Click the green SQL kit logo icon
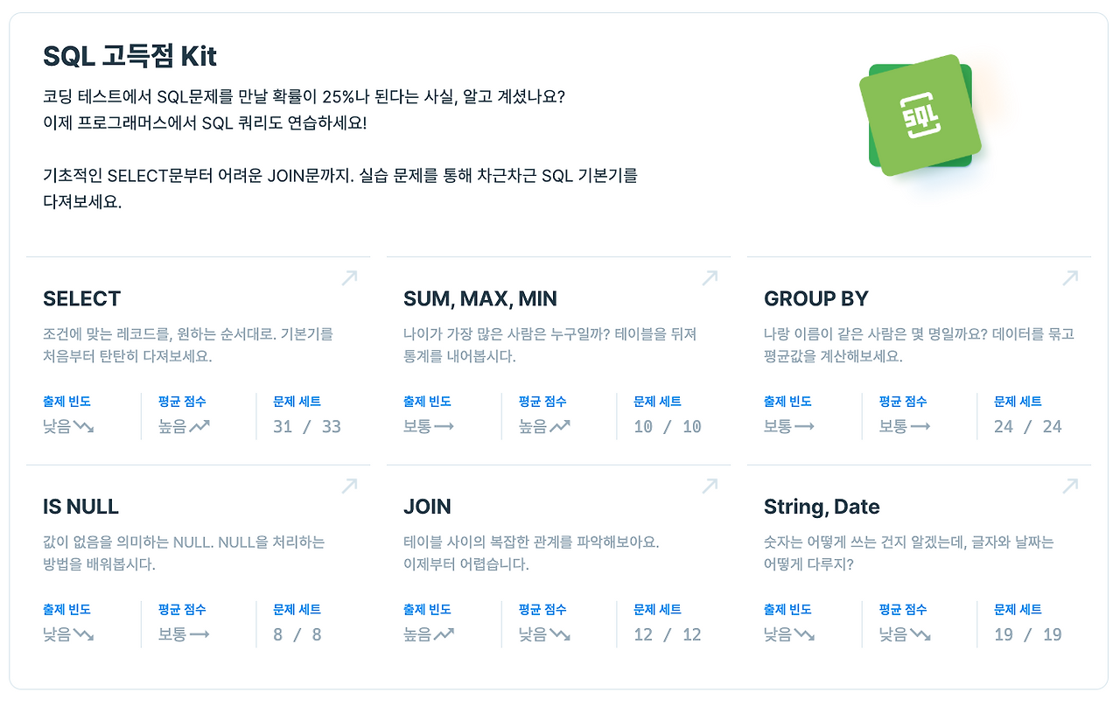This screenshot has width=1120, height=707. 920,115
